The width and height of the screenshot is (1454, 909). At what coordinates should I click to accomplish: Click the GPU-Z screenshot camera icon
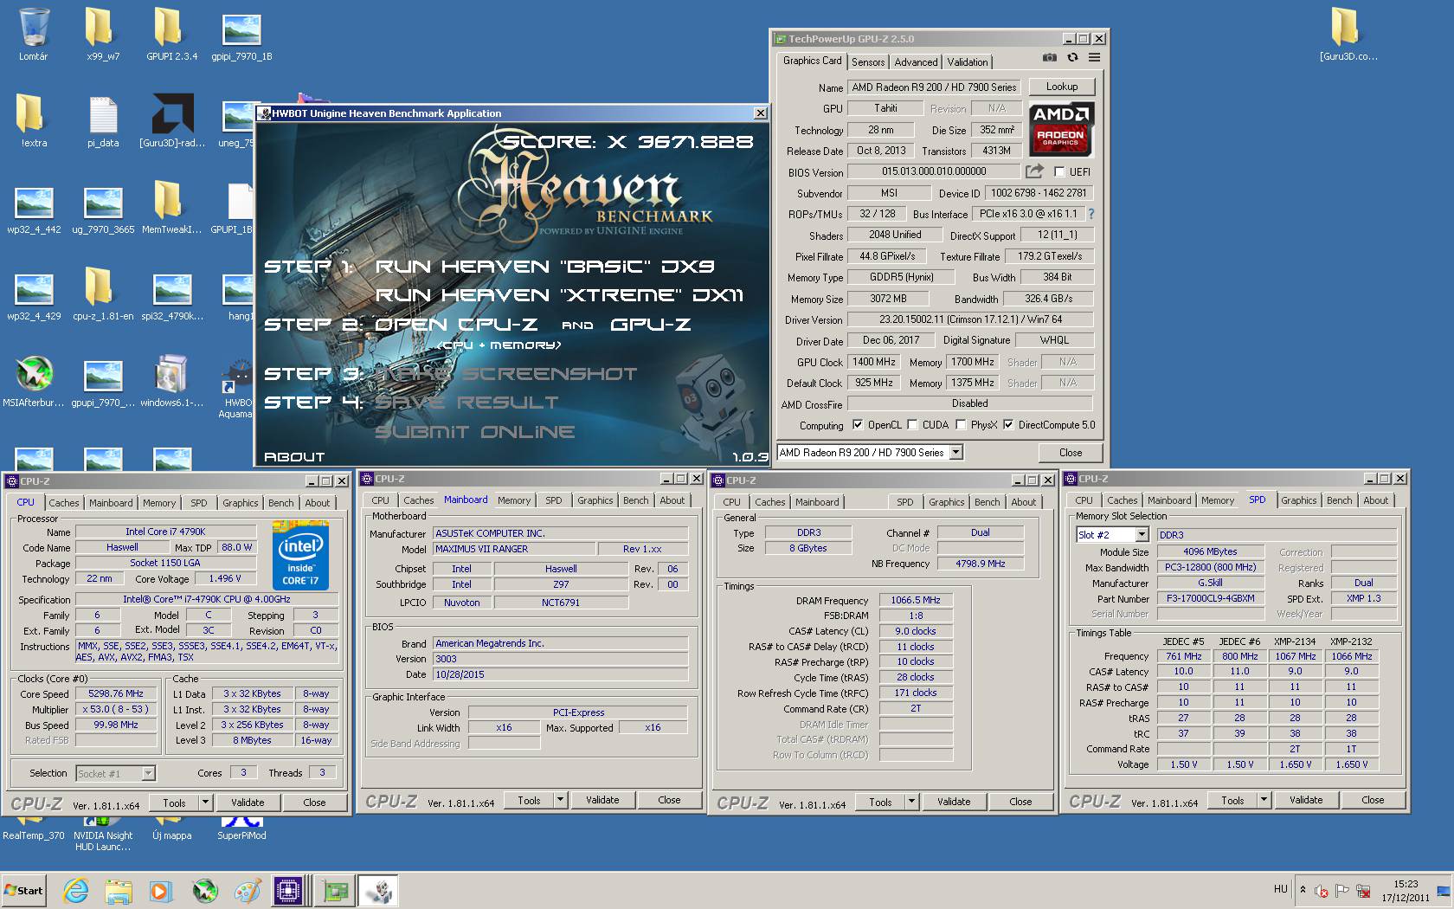pyautogui.click(x=1049, y=57)
